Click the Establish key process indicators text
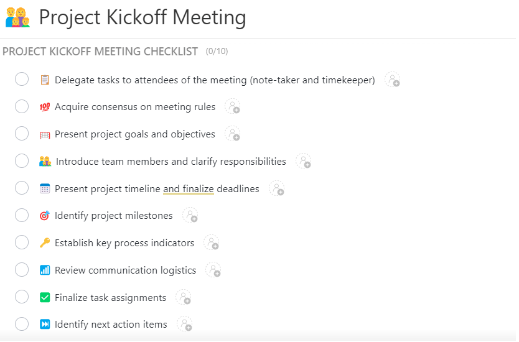 (x=124, y=243)
